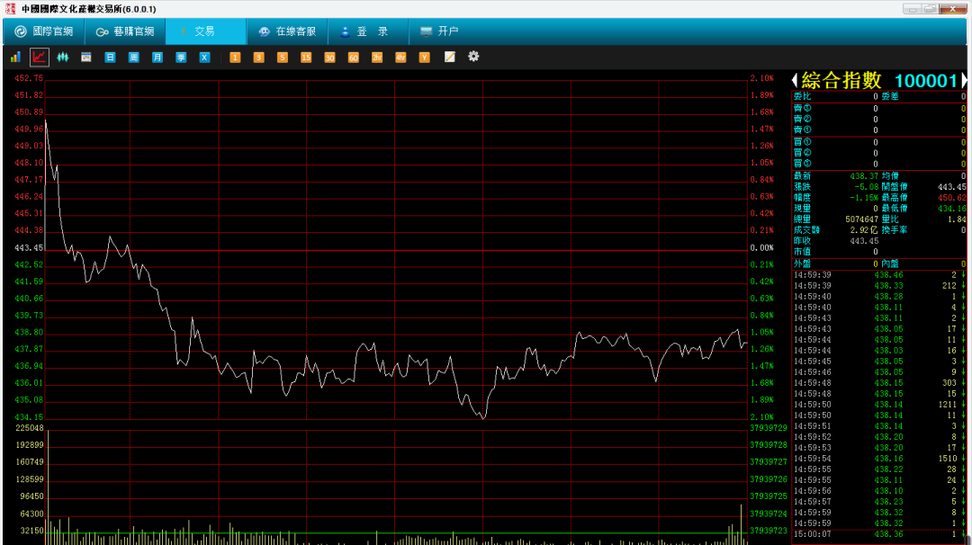The height and width of the screenshot is (545, 972).
Task: Click the colored bar chart icon
Action: tap(15, 57)
